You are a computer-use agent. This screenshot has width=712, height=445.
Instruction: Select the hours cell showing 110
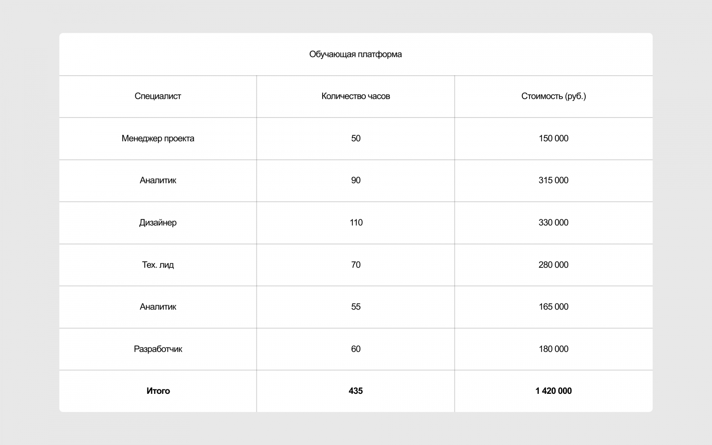pyautogui.click(x=356, y=222)
